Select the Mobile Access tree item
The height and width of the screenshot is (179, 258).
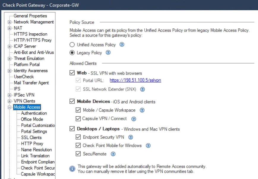coord(27,107)
